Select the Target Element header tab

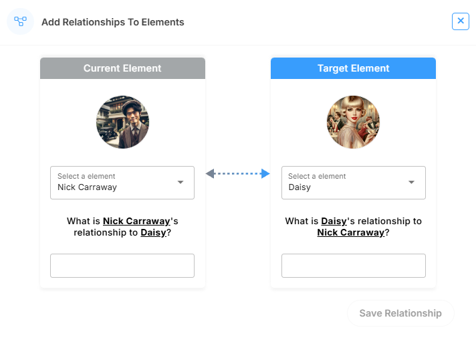(353, 68)
